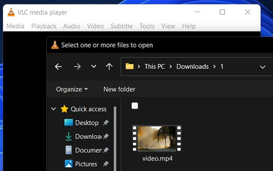This screenshot has width=273, height=171.
Task: Click the folder icon in the address bar
Action: tap(129, 66)
